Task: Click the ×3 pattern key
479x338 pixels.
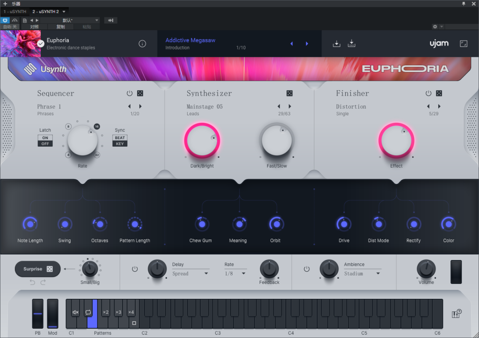Action: (x=118, y=312)
